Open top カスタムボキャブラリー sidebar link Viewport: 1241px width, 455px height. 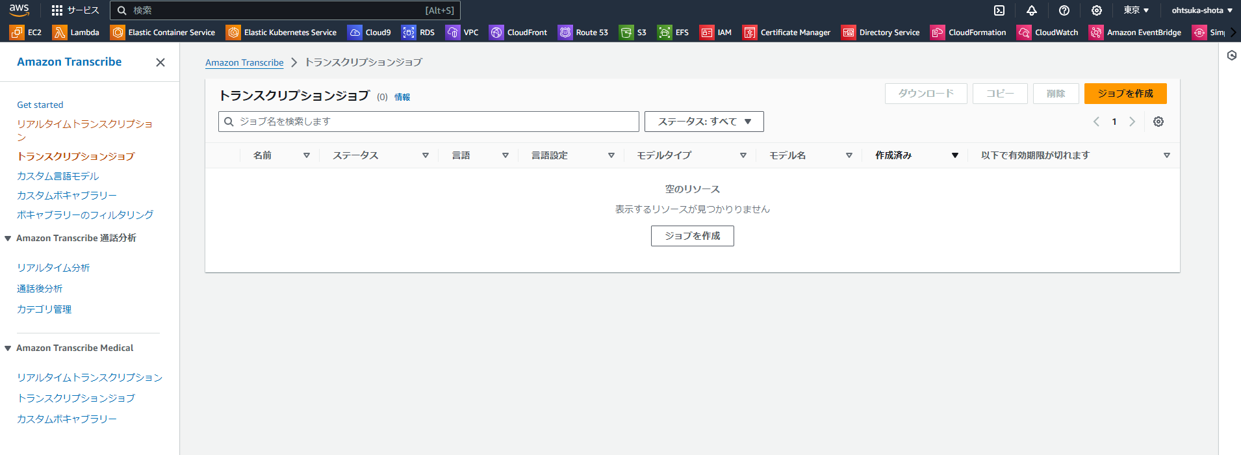(67, 196)
